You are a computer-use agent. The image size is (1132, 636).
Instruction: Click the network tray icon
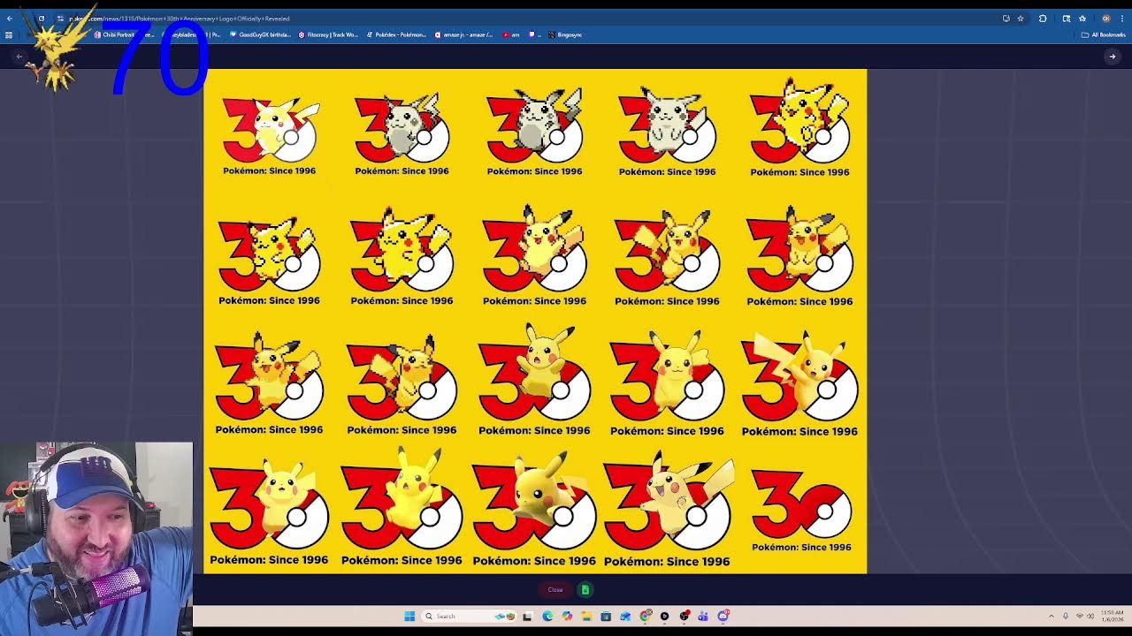pyautogui.click(x=1080, y=616)
